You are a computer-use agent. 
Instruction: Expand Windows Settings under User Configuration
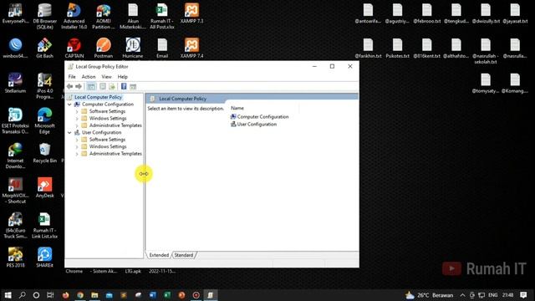77,147
